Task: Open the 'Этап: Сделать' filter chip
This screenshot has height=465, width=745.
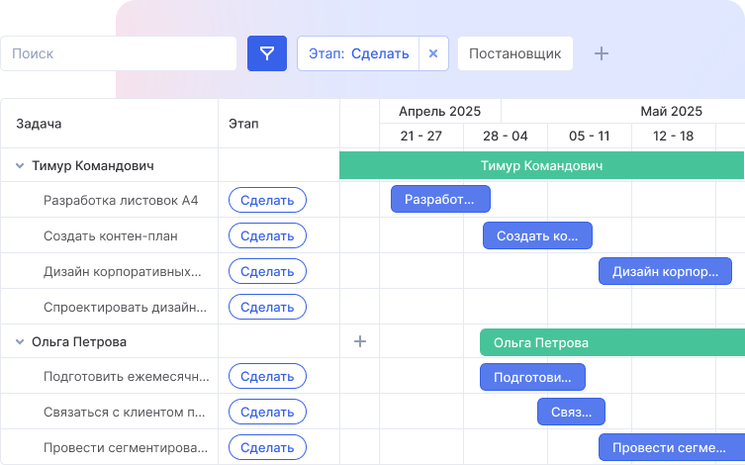Action: 358,53
